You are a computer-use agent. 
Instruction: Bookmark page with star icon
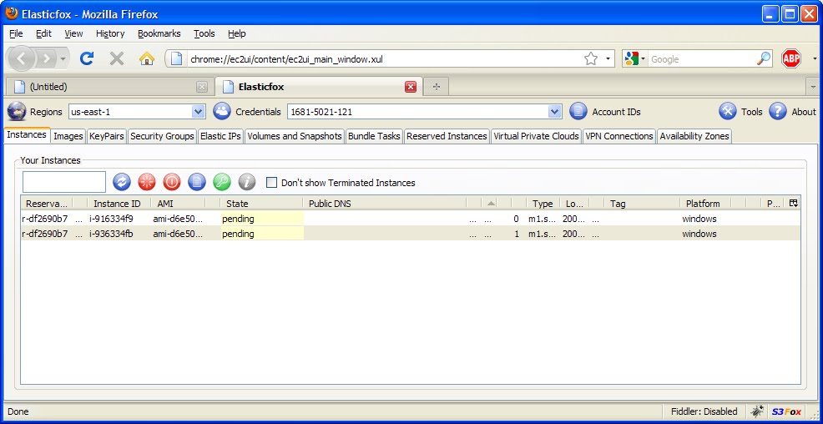(591, 58)
